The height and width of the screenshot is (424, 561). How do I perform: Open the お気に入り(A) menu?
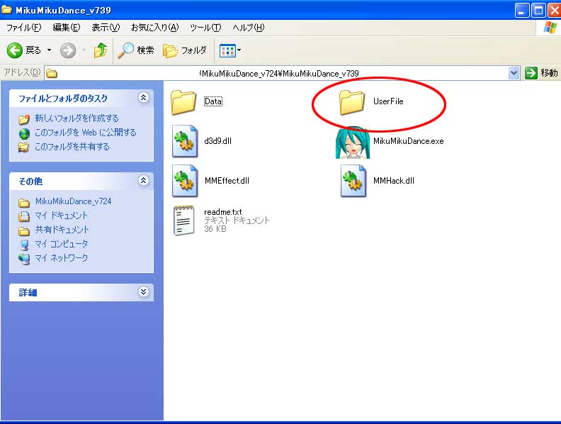tap(154, 28)
